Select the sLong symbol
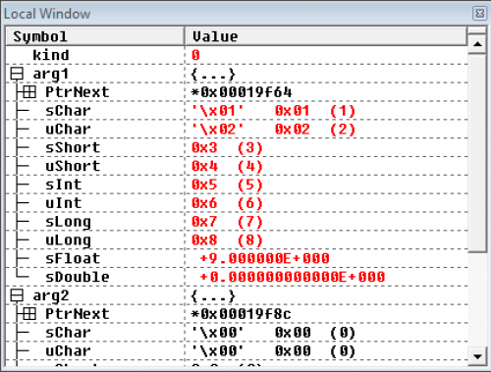Image resolution: width=491 pixels, height=372 pixels. 68,222
